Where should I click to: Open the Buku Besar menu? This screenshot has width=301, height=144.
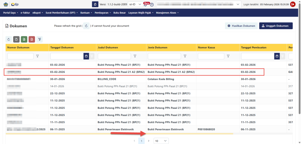click(x=119, y=13)
